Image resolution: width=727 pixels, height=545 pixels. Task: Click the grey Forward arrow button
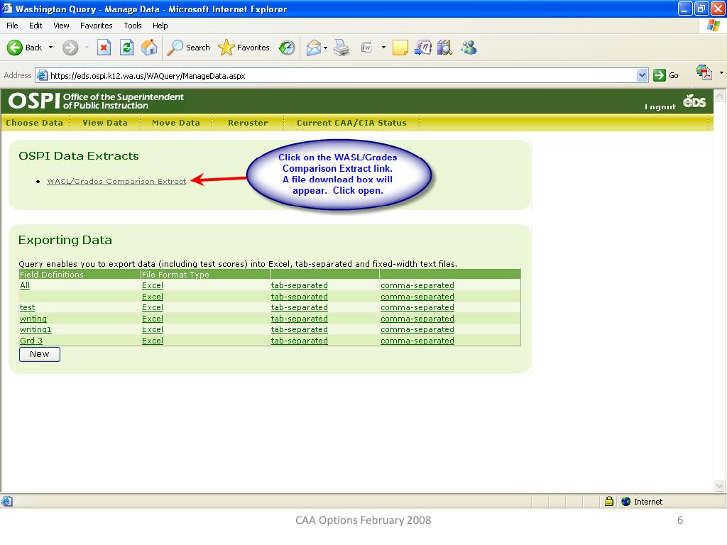click(70, 48)
